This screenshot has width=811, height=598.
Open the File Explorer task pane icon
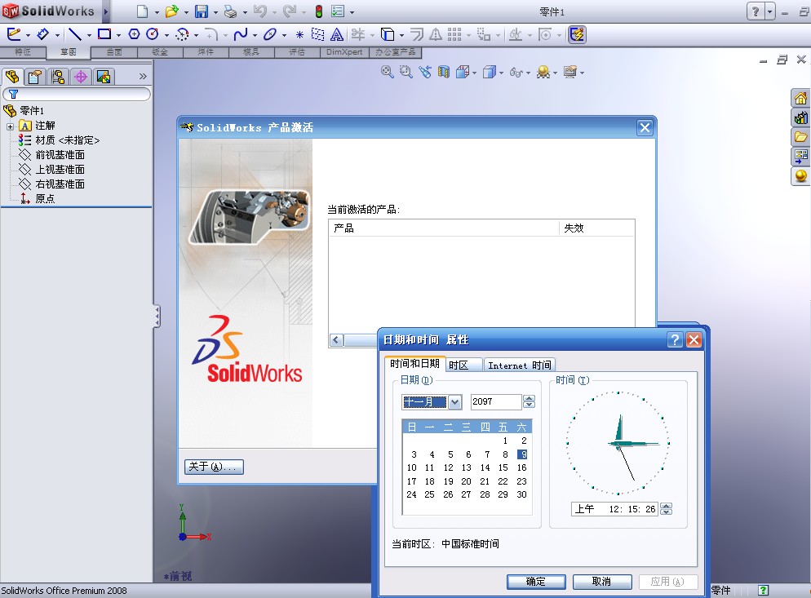click(800, 136)
